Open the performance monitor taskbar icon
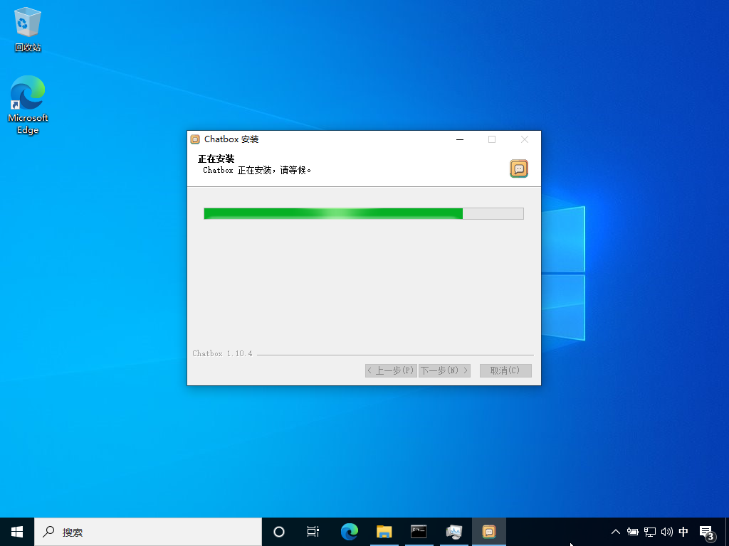Screen dimensions: 729x546 click(453, 532)
